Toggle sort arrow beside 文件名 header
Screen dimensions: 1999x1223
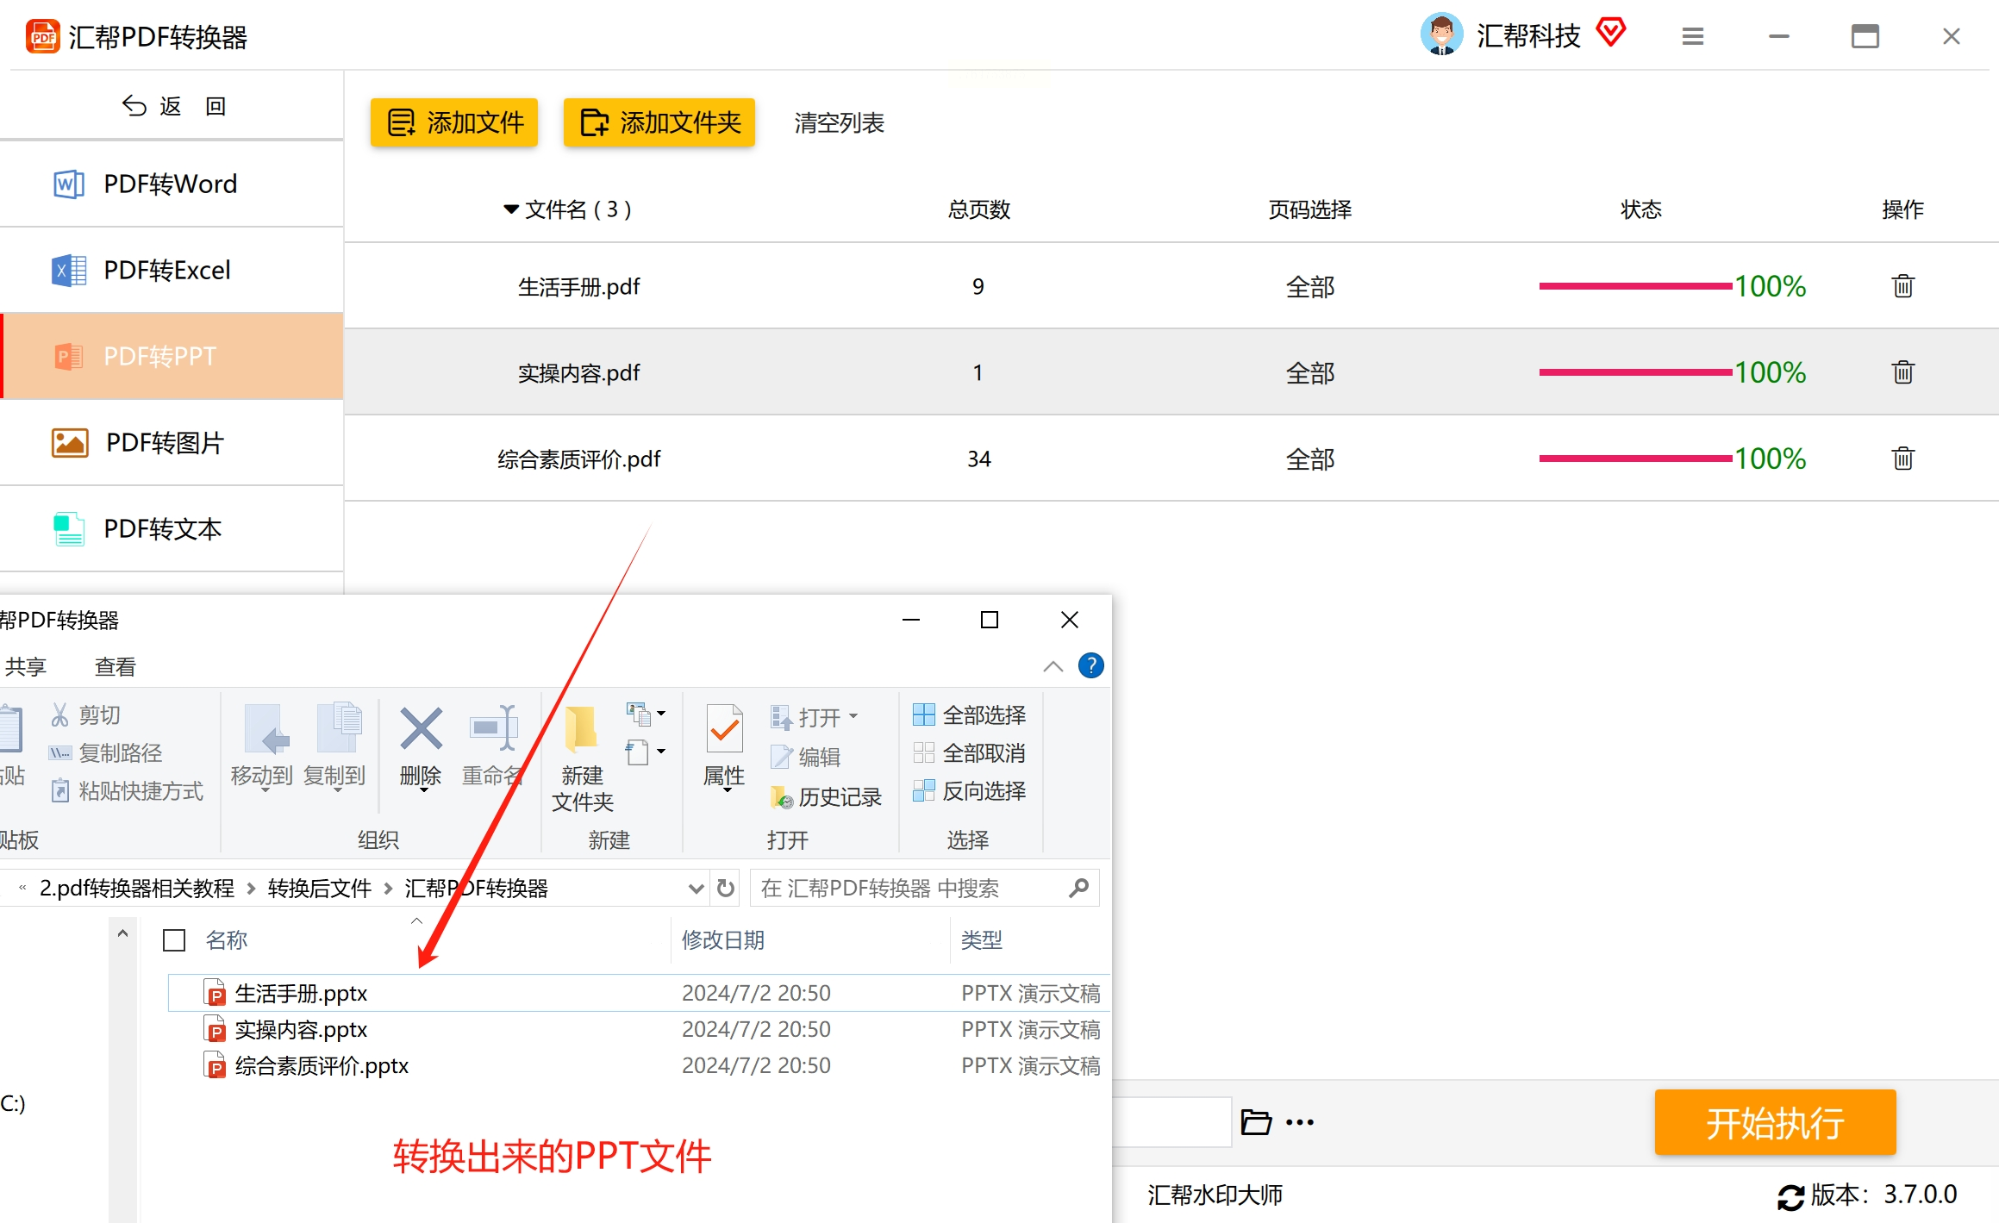click(510, 209)
